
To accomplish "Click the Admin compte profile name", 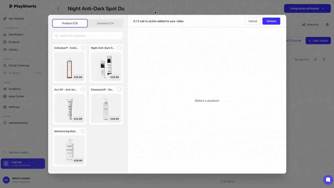I will (21, 178).
